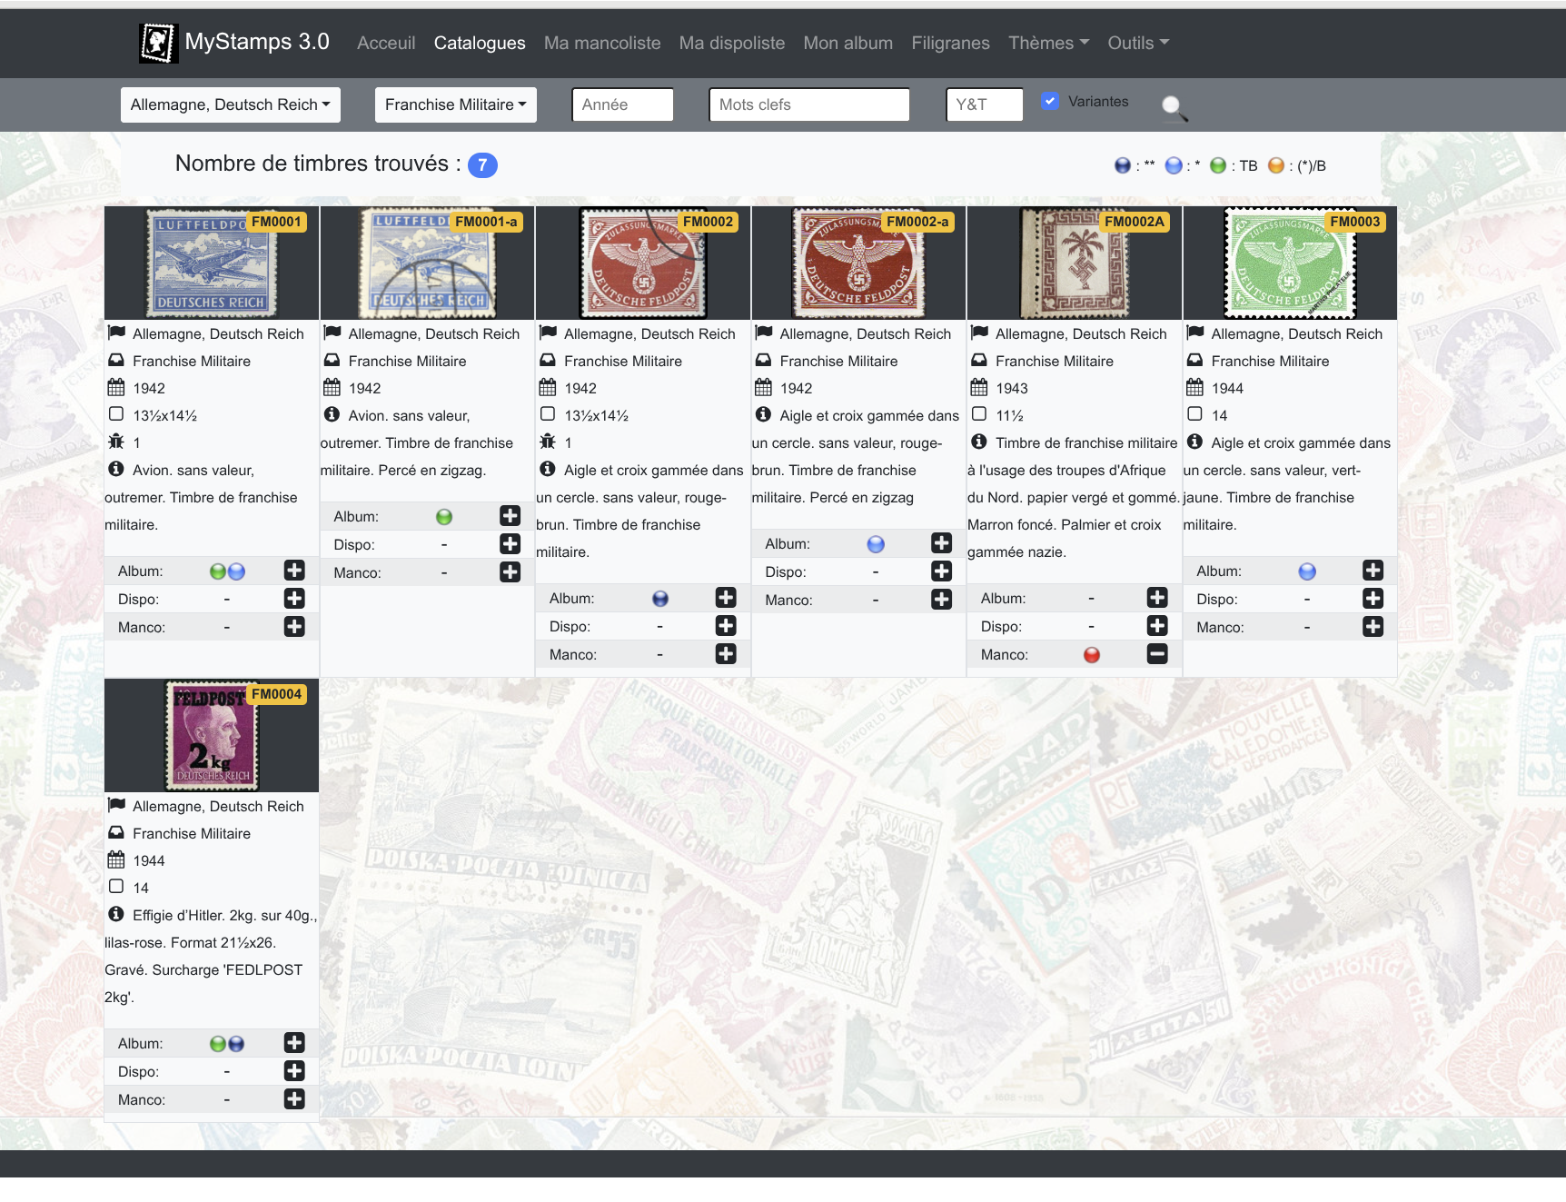Add FM0001-a stamp to Dispo list
Viewport: 1566px width, 1202px height.
pos(510,544)
